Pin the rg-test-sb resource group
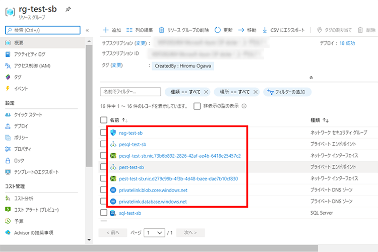Screen dimensions: 378x252 [68, 9]
